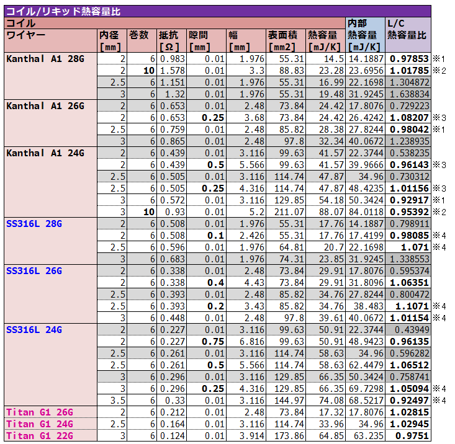Select the title cell コイル/リキッド熱容量比
Viewport: 455px width, 444px height.
click(217, 12)
